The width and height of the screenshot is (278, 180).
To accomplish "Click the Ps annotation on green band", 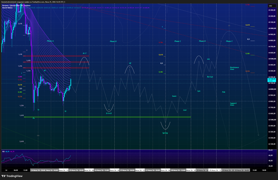I will tap(33, 118).
